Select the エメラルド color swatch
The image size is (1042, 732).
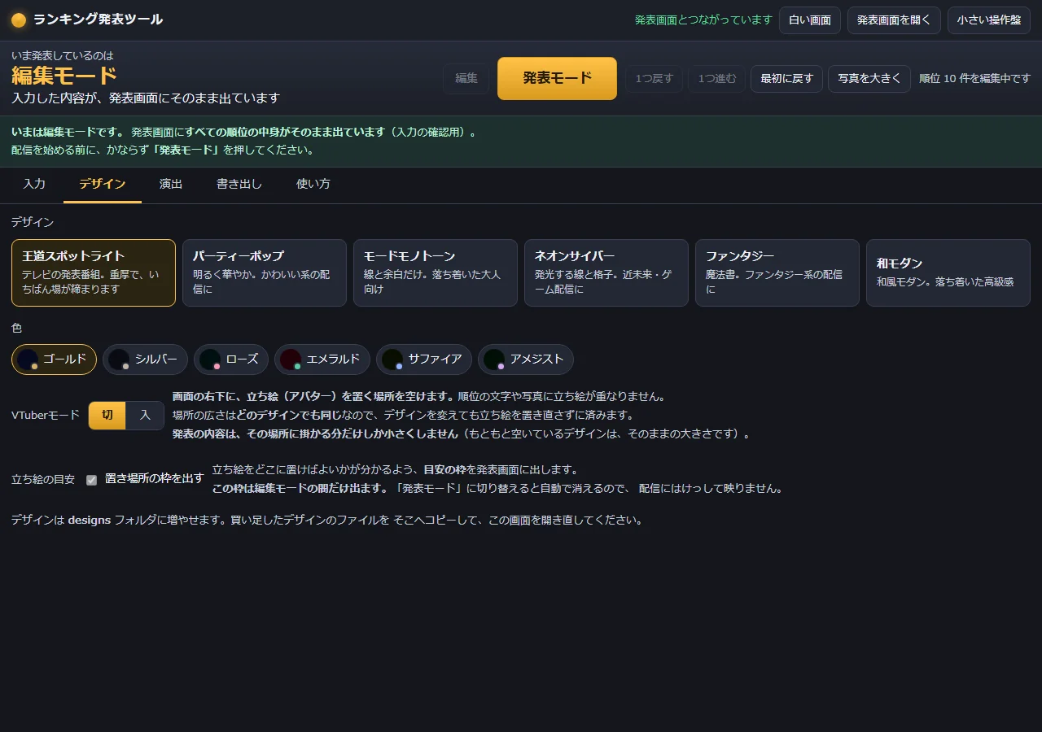(x=322, y=359)
